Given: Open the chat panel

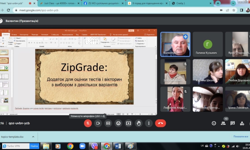Looking at the screenshot, I should point(232,123).
